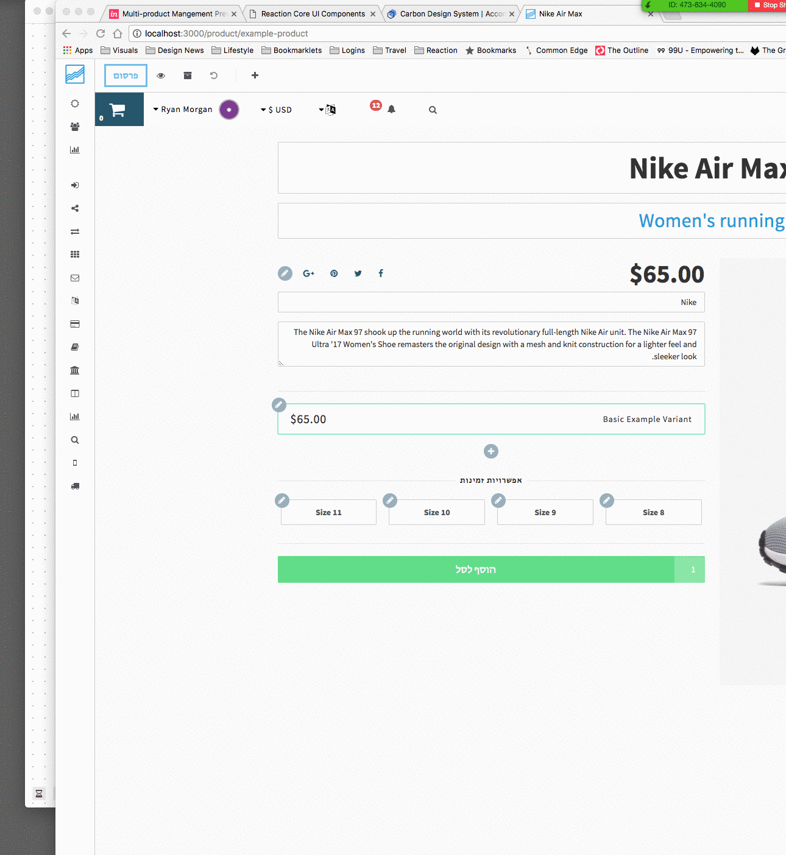The image size is (786, 855).
Task: Open the Common Edge bookmark
Action: pyautogui.click(x=556, y=51)
